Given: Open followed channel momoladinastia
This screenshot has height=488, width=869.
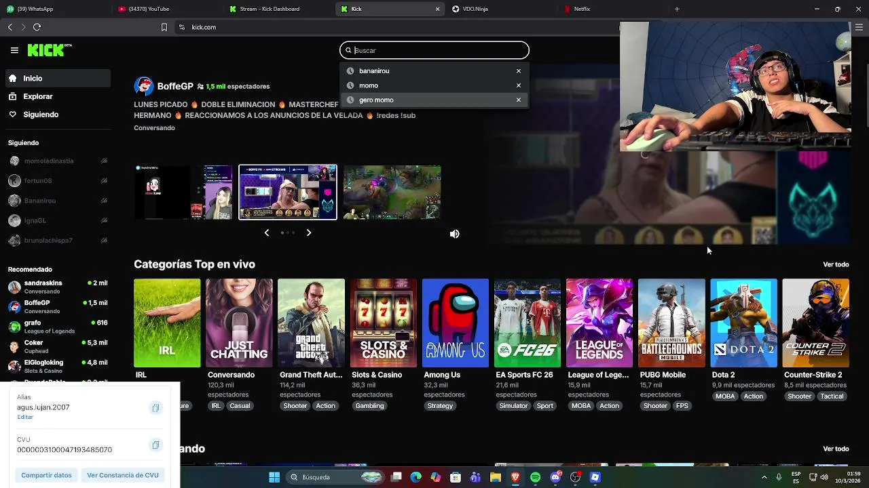Looking at the screenshot, I should click(58, 161).
